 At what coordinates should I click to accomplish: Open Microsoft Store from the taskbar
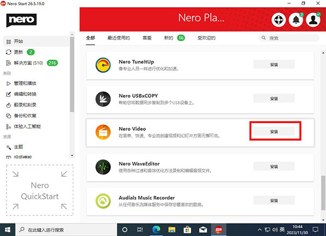click(x=187, y=230)
